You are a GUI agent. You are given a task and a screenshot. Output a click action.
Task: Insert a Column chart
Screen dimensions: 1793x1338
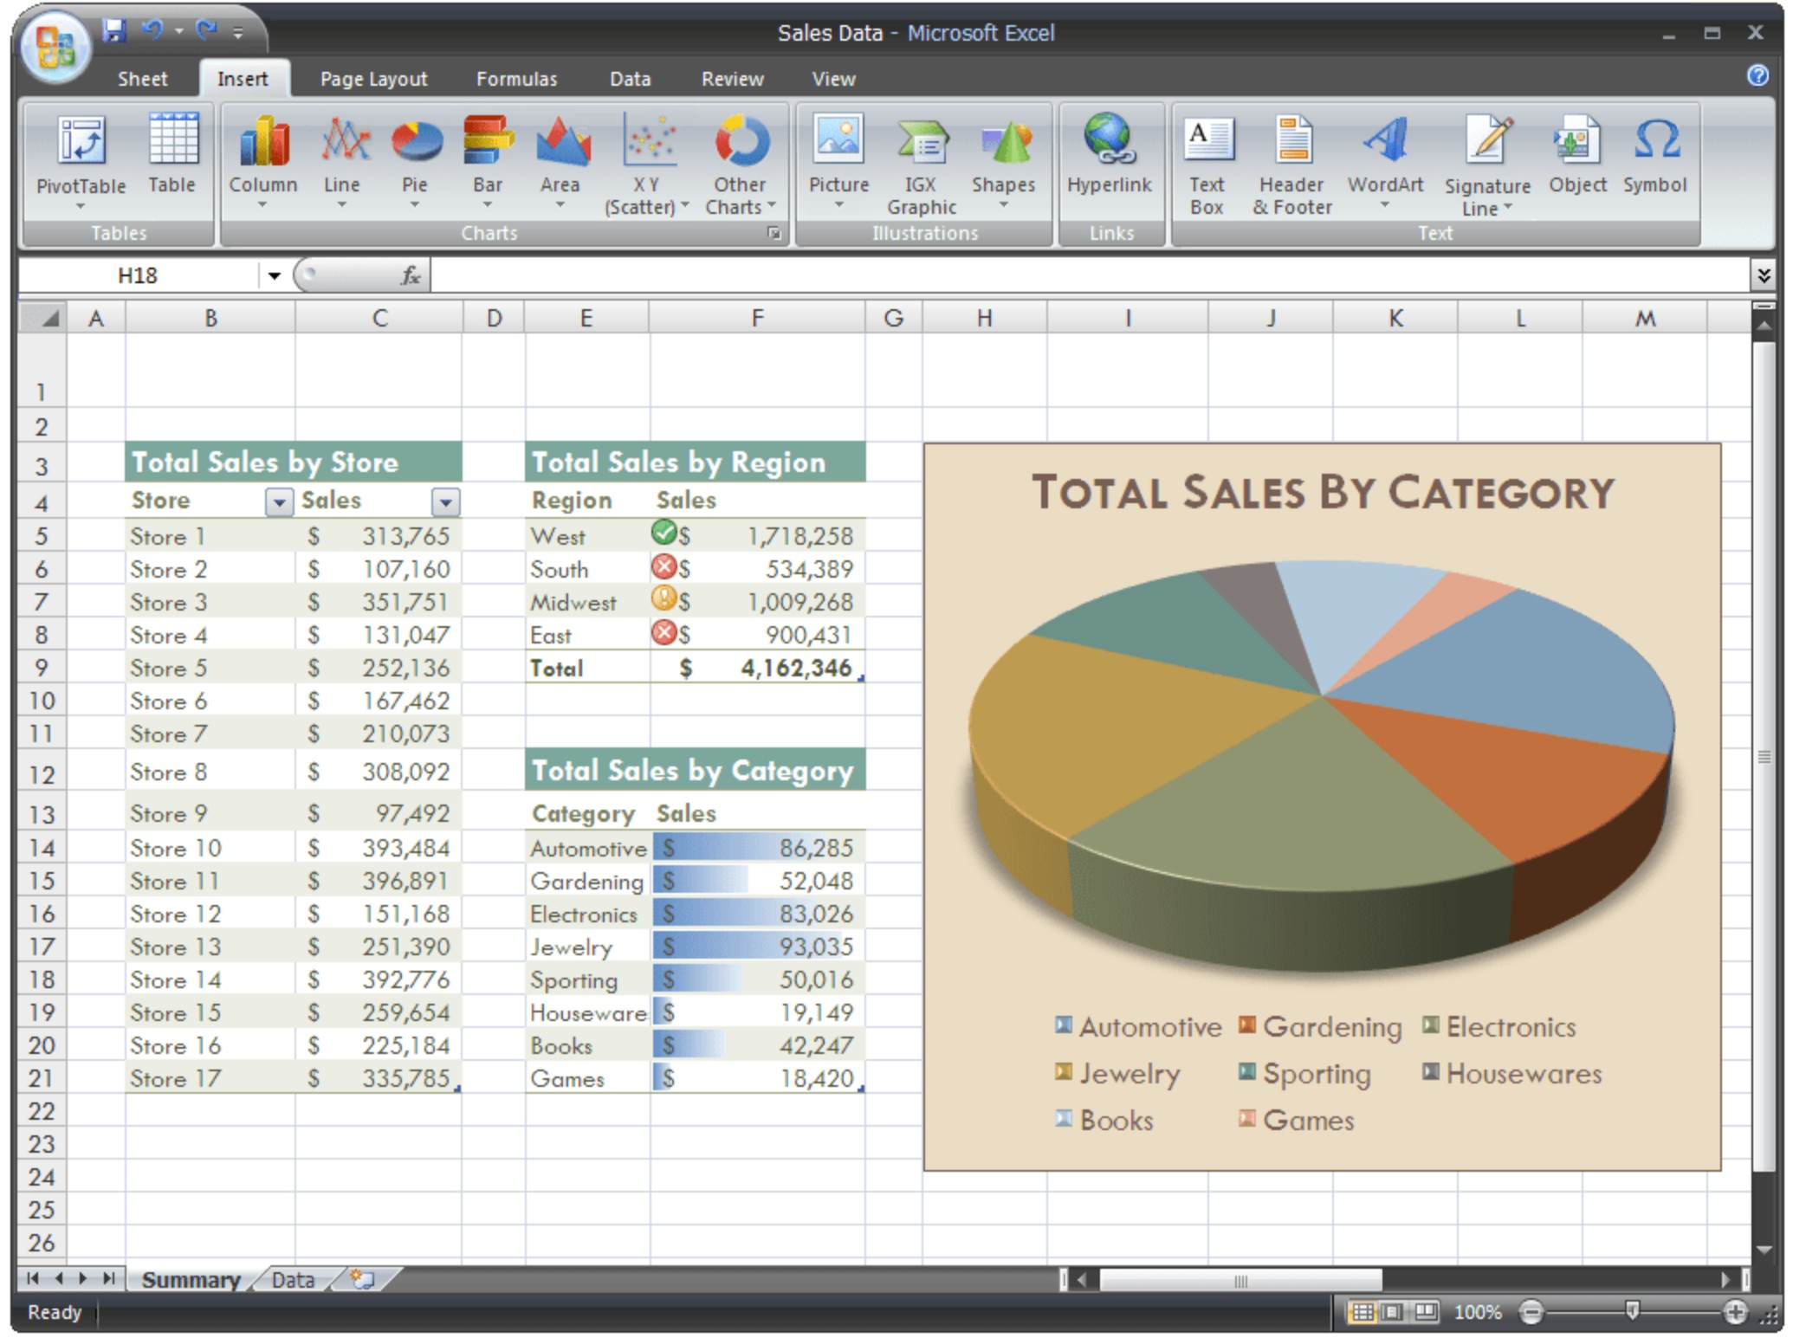click(262, 163)
